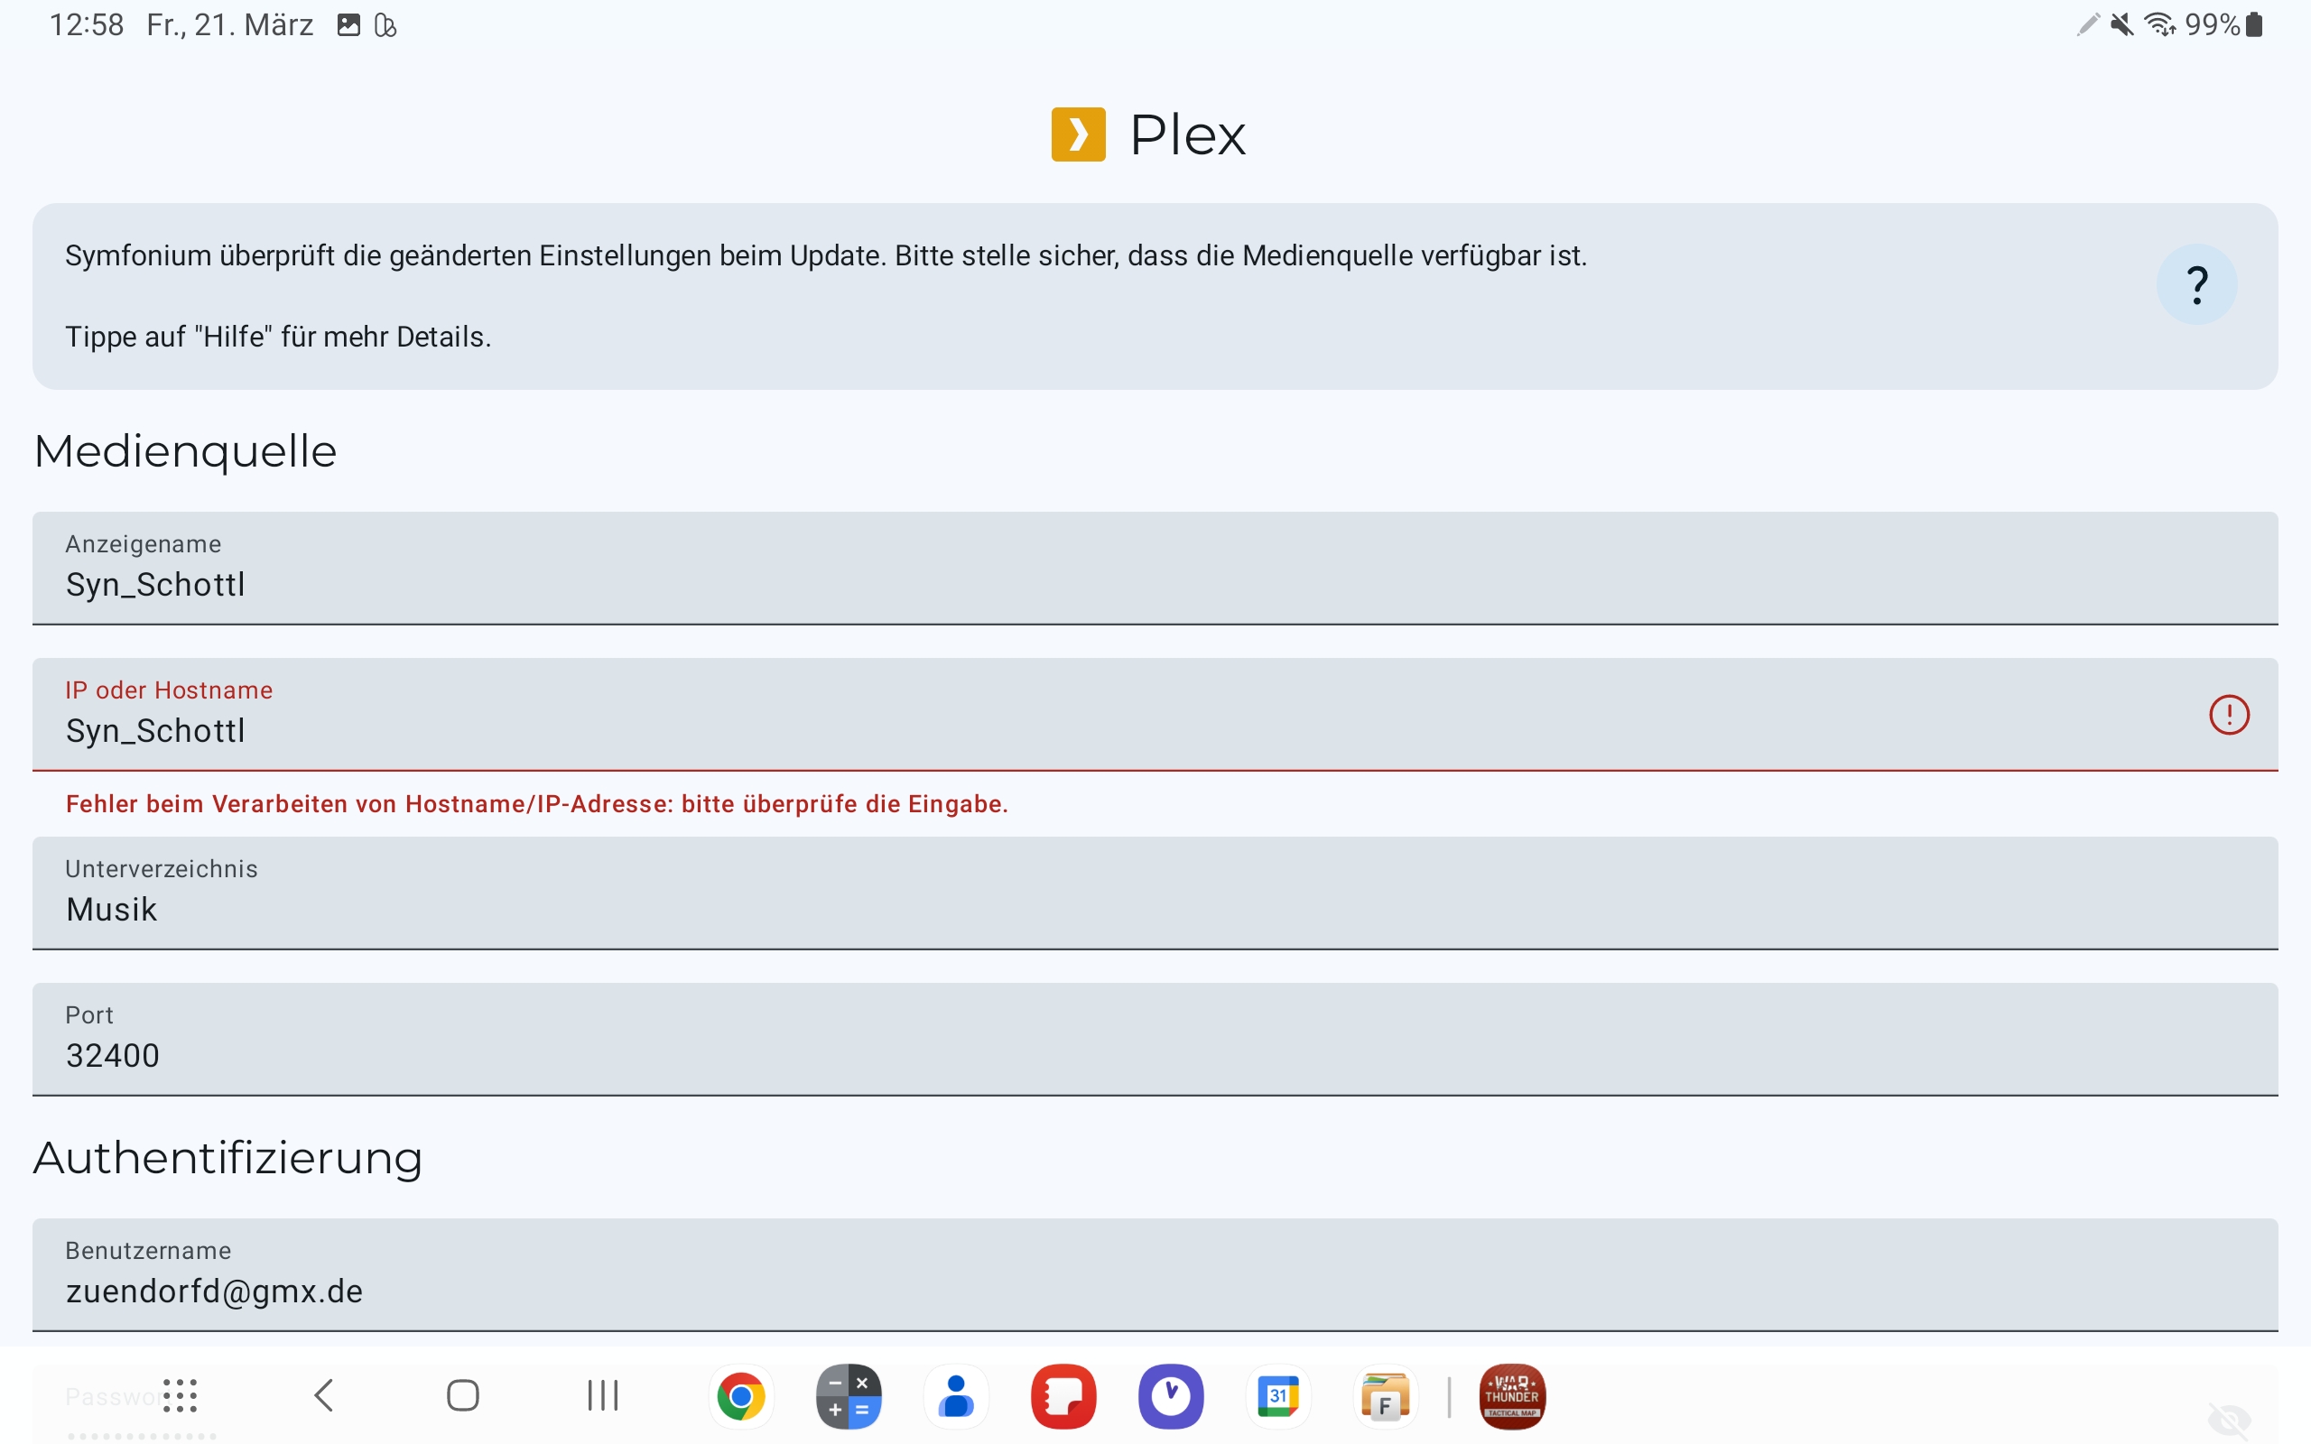Open the red notes app icon
The height and width of the screenshot is (1444, 2311).
point(1063,1396)
